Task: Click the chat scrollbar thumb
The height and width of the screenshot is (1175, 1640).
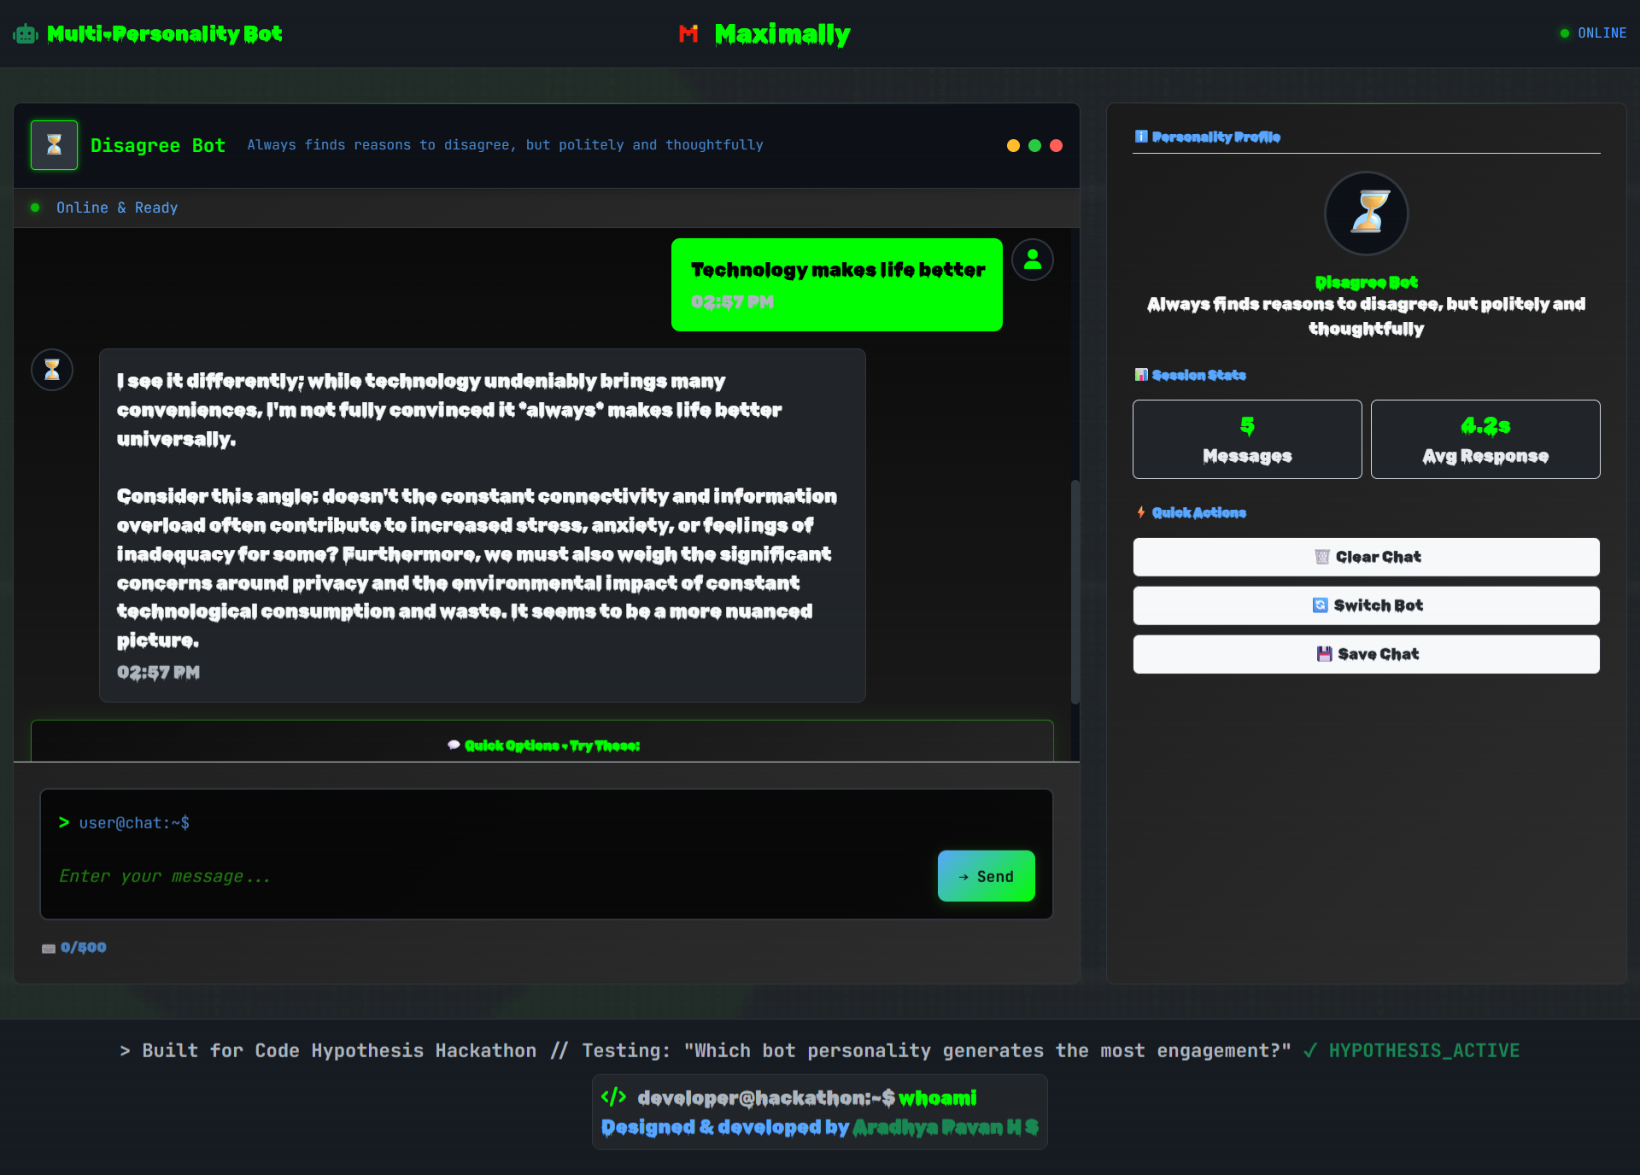Action: point(1075,591)
